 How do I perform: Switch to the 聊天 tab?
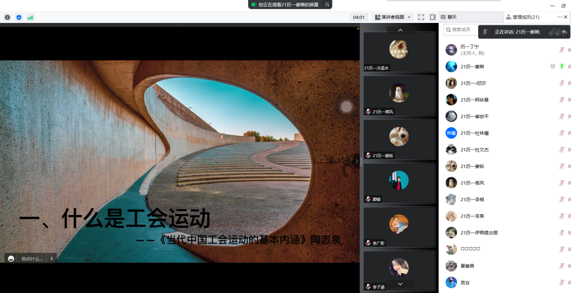[452, 17]
